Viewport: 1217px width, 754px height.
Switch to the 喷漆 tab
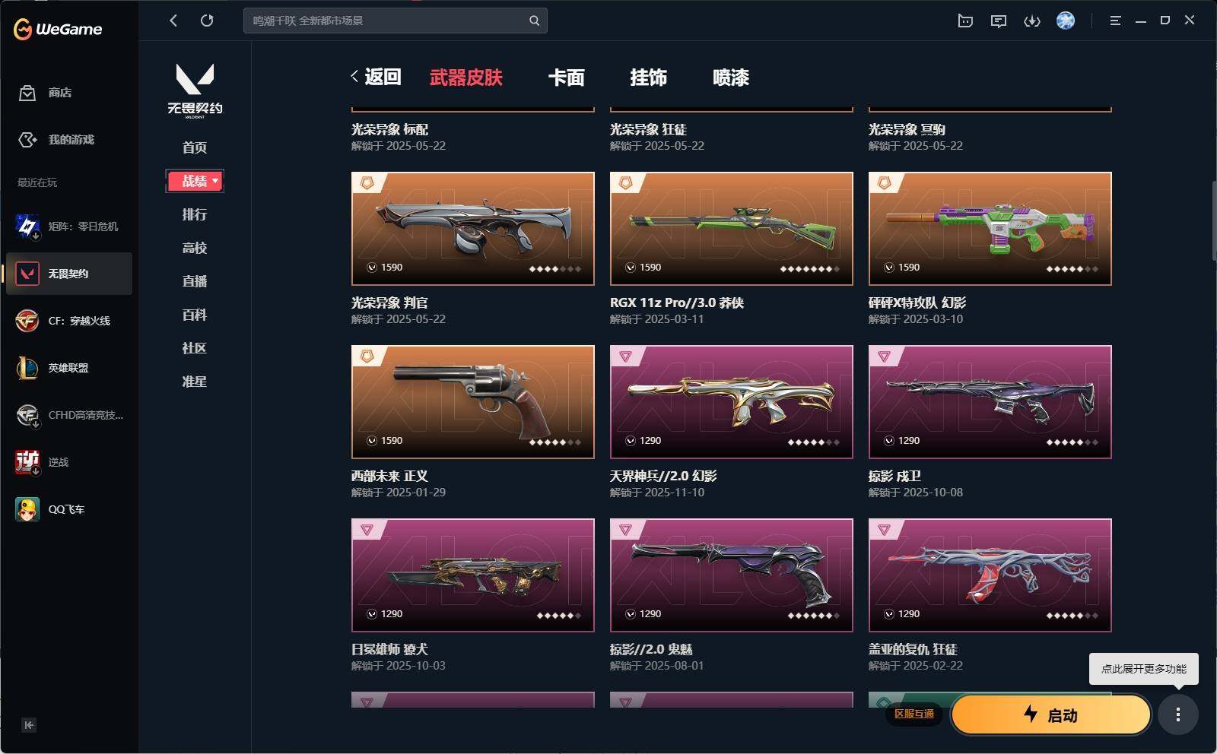click(731, 78)
